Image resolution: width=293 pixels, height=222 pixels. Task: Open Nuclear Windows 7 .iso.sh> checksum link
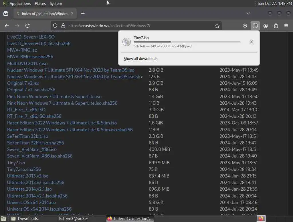[75, 76]
